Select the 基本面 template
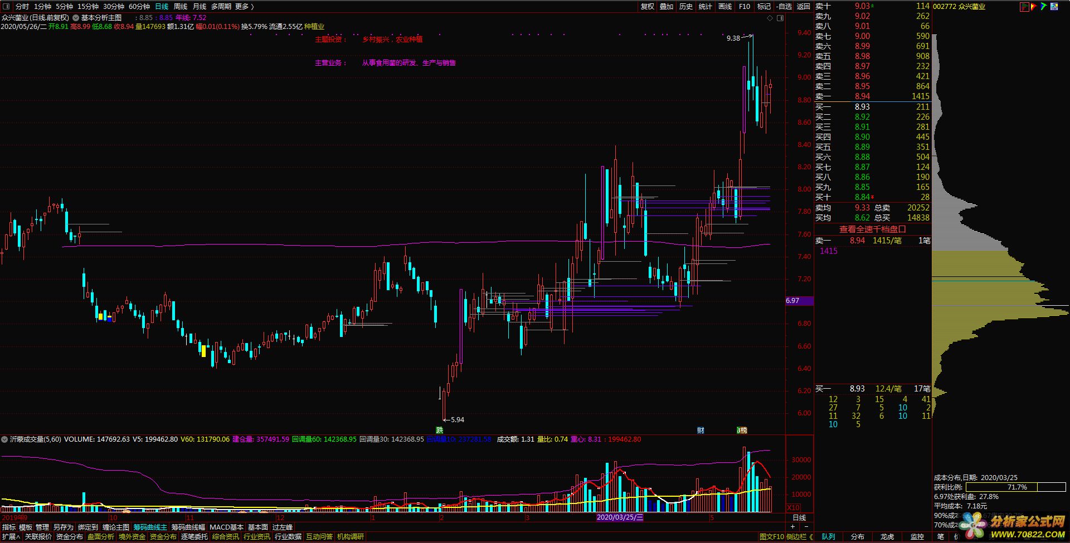This screenshot has height=543, width=1070. [258, 527]
